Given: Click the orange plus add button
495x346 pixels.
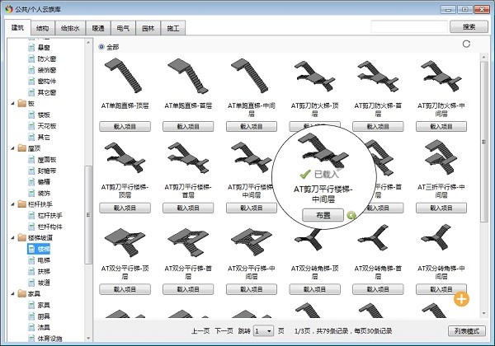Looking at the screenshot, I should pyautogui.click(x=462, y=298).
